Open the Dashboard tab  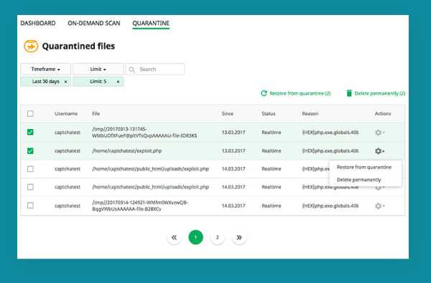tap(38, 23)
